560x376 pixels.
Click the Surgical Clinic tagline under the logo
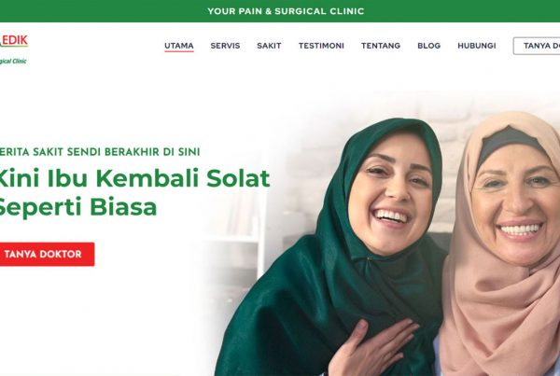(x=13, y=61)
